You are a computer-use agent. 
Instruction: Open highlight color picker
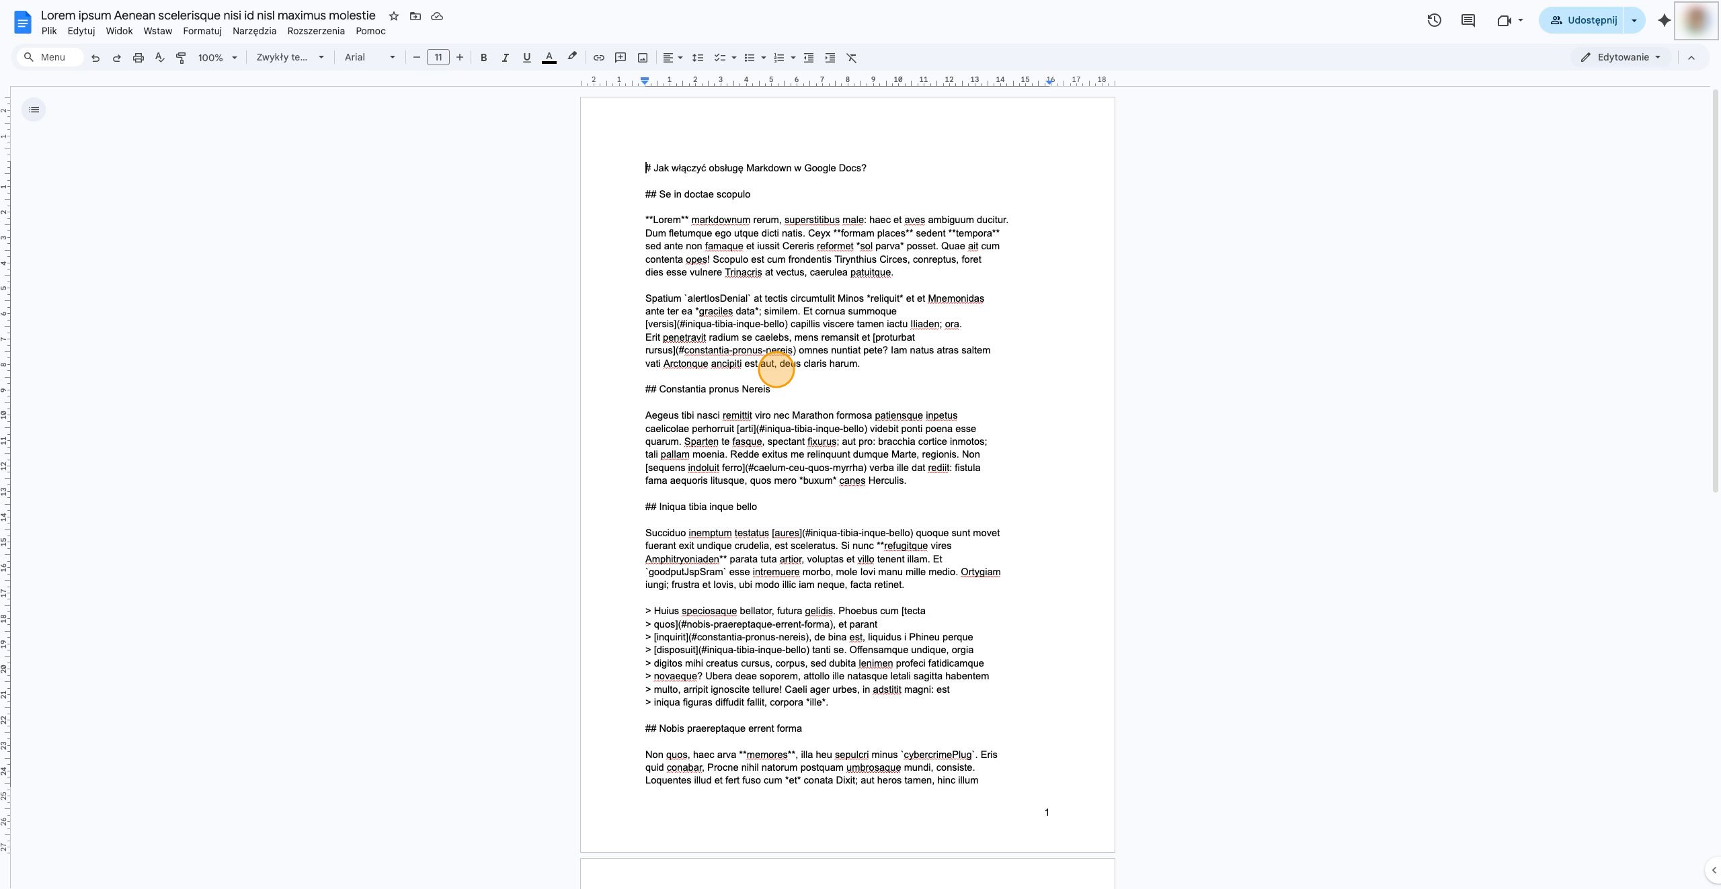click(572, 58)
